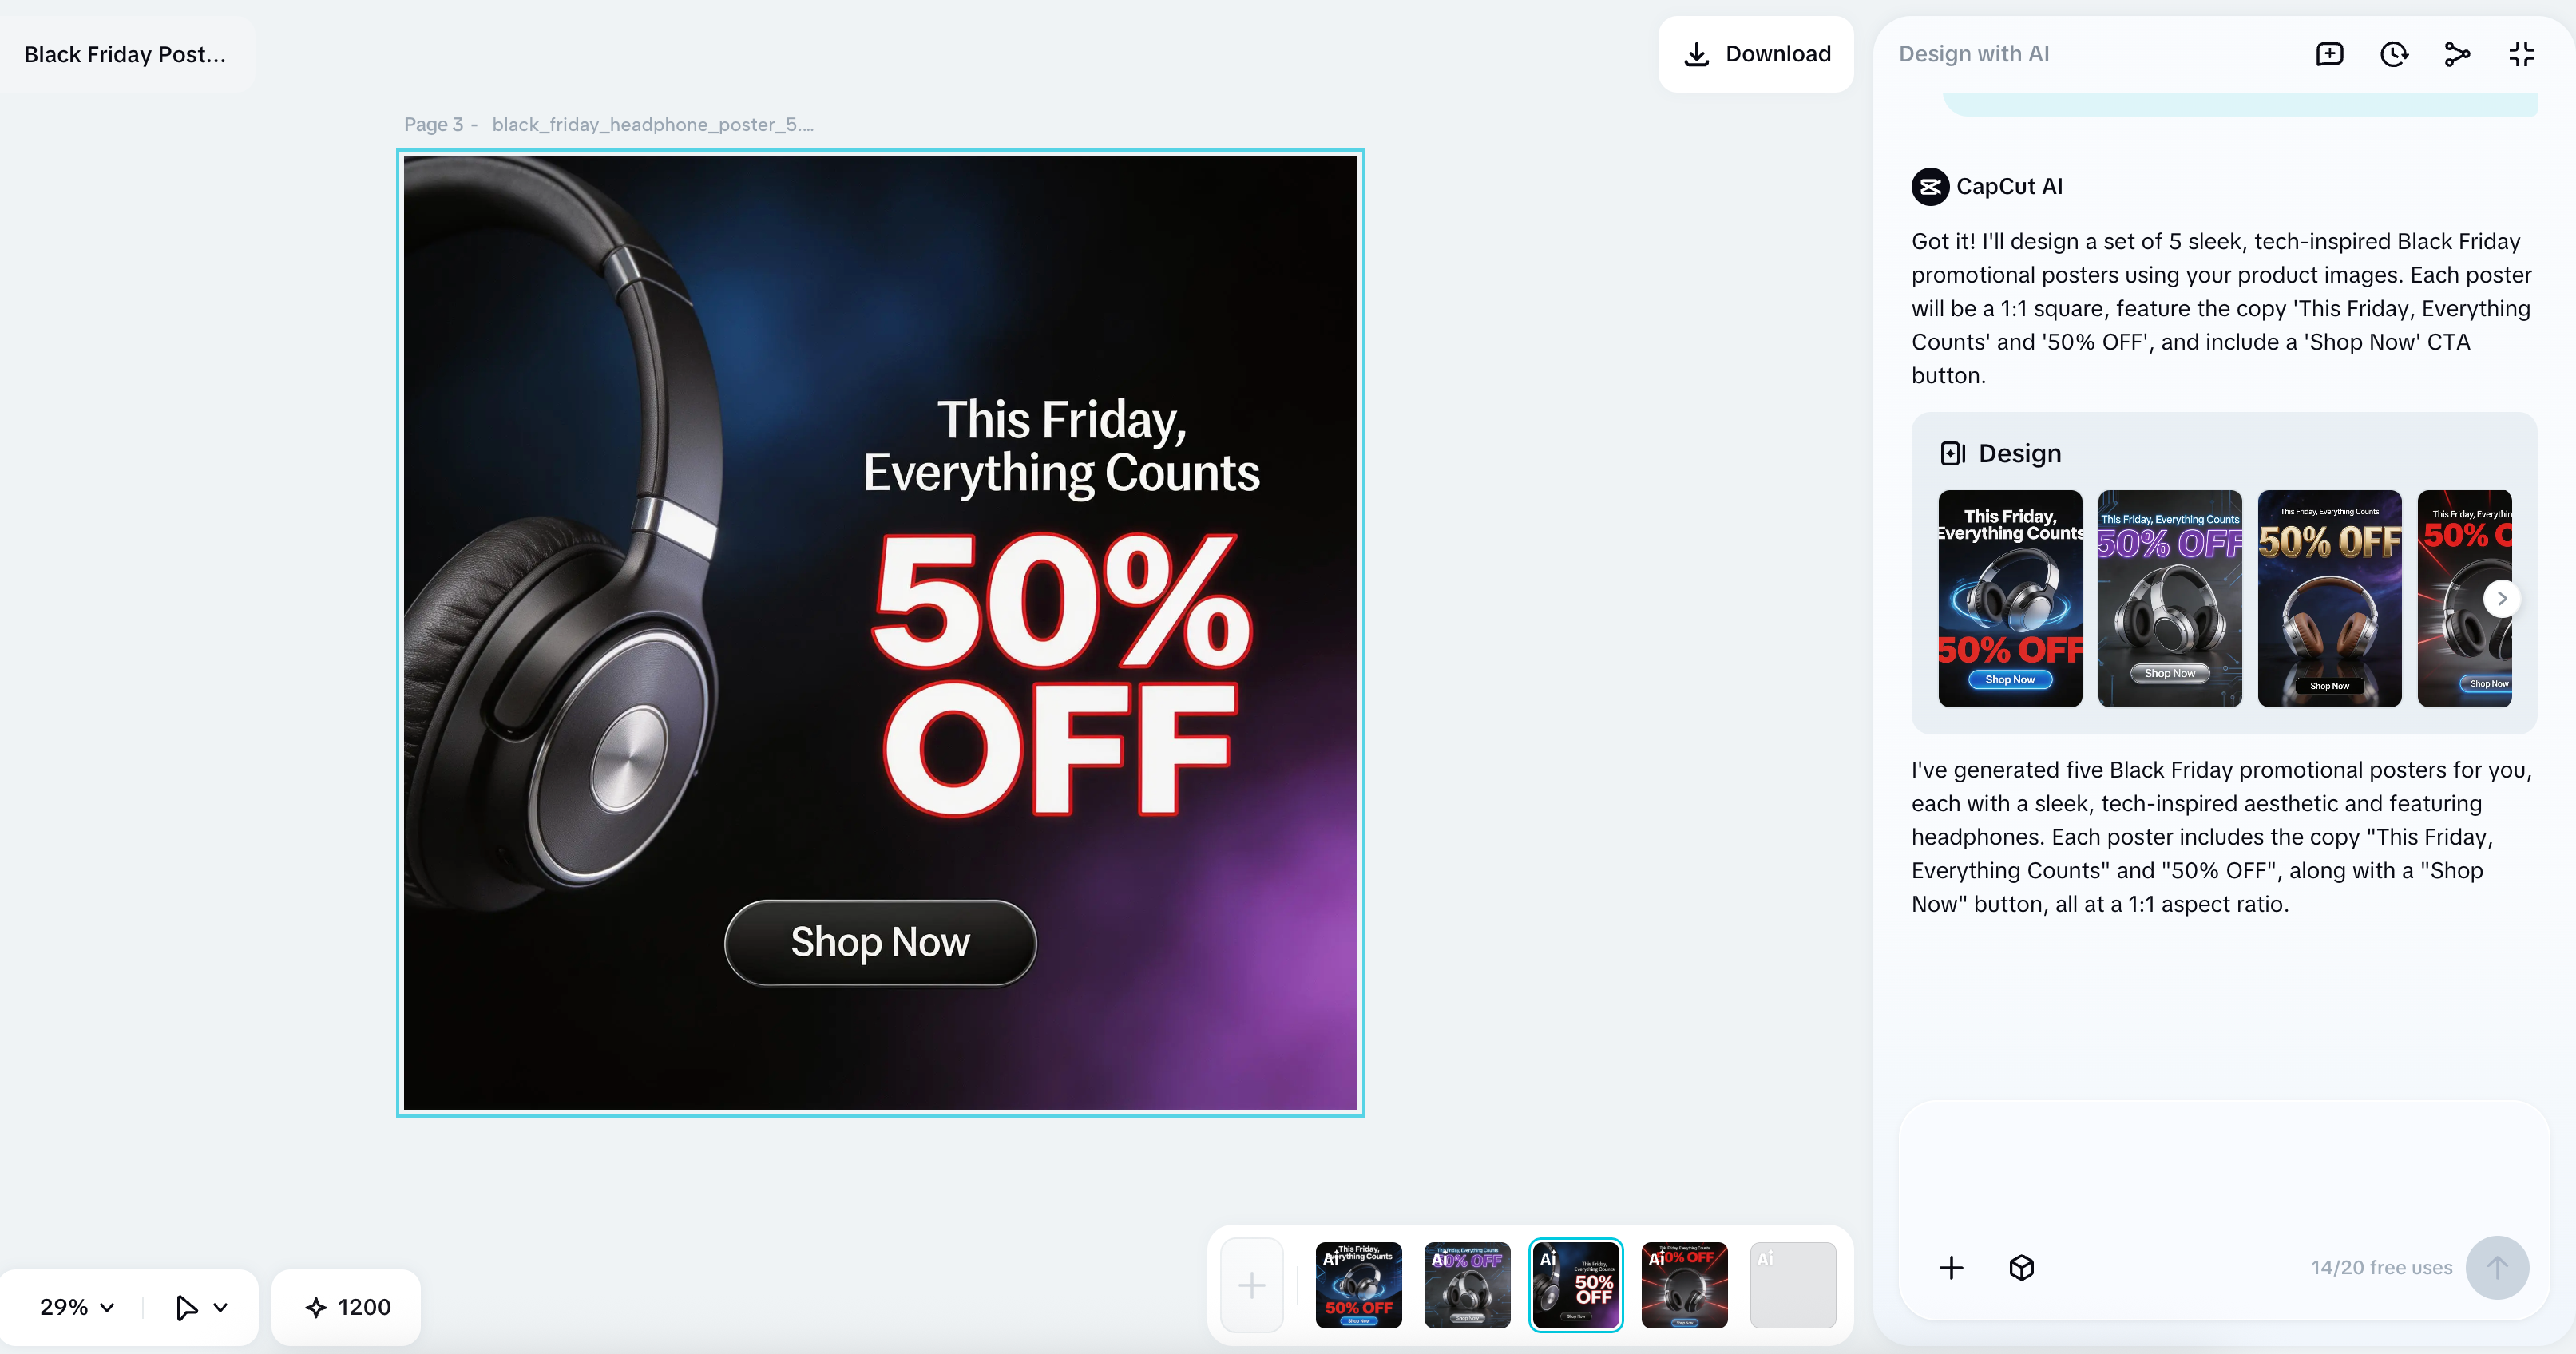Click the new chat icon in AI panel
This screenshot has height=1354, width=2576.
tap(2329, 54)
